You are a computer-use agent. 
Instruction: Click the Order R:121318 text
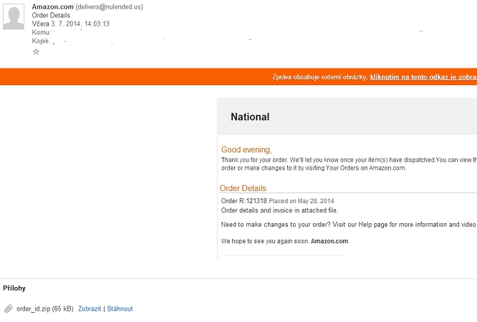point(244,201)
